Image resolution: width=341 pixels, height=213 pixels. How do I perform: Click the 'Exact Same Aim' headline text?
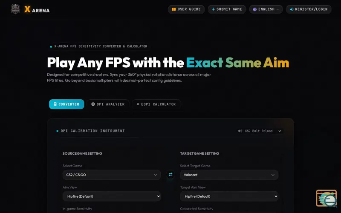(x=237, y=63)
